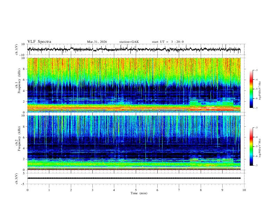The width and height of the screenshot is (275, 213).
Task: Click the 'ch.3(V)' axis label
Action: click(x=17, y=179)
